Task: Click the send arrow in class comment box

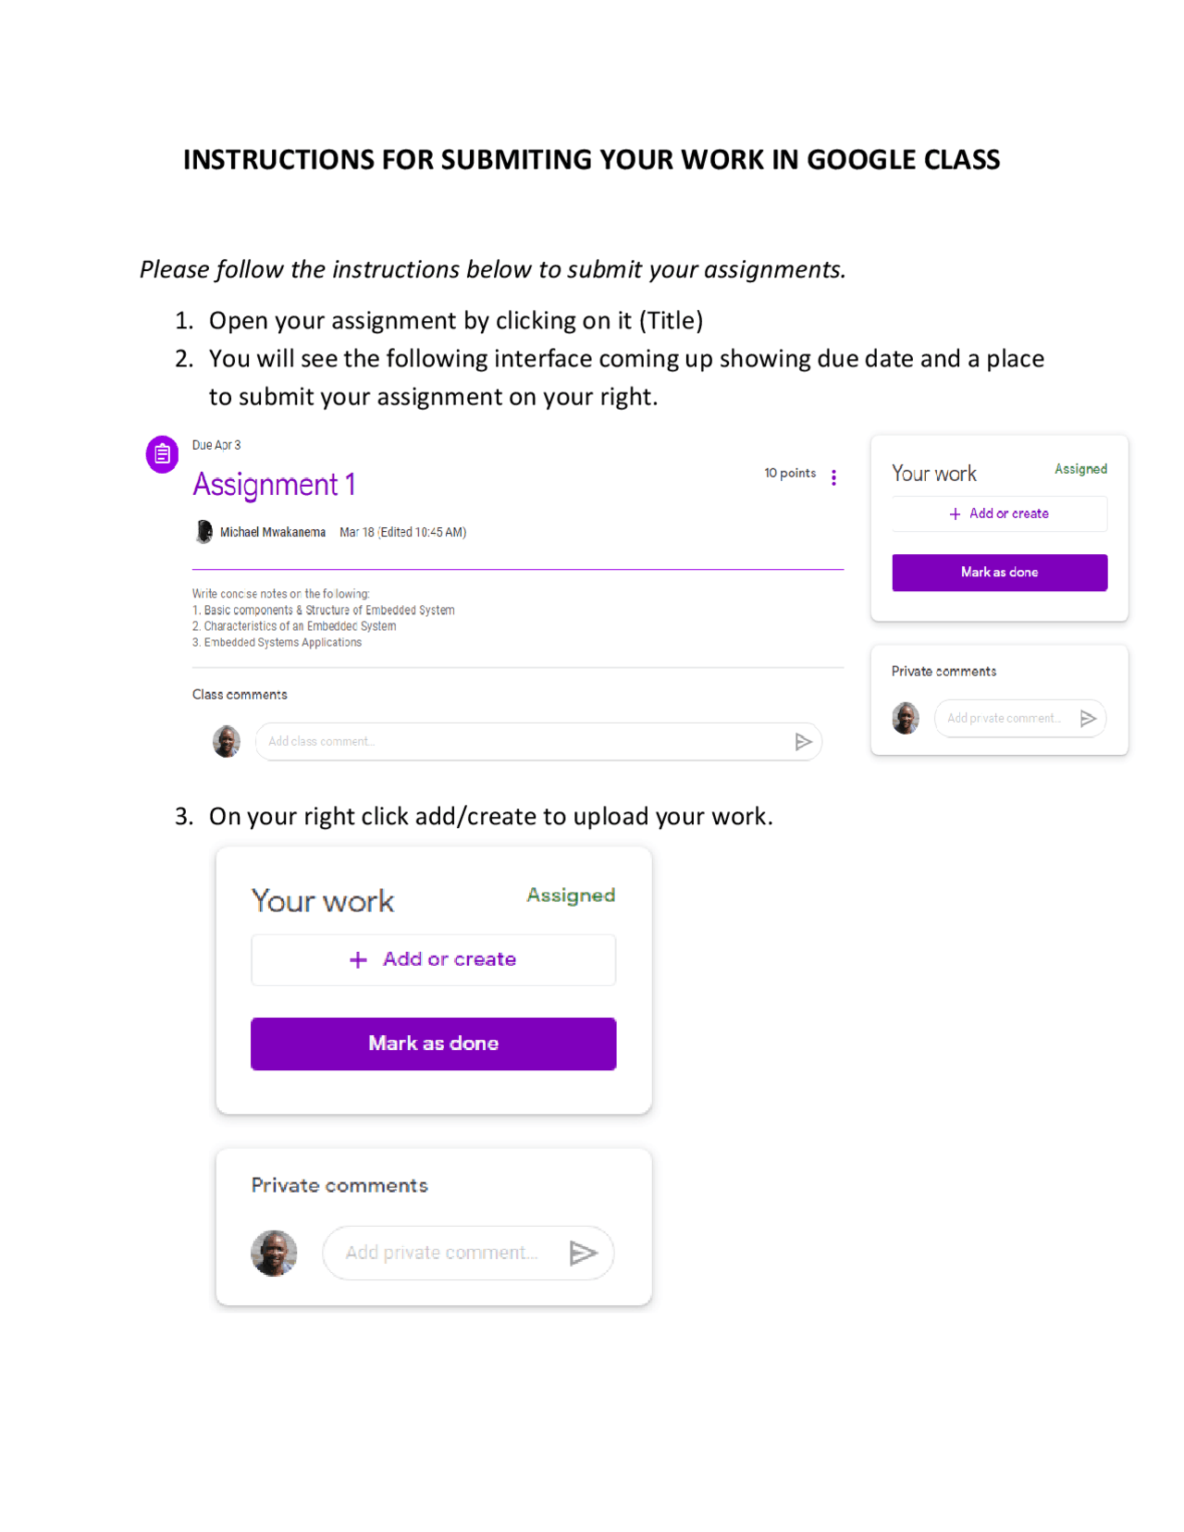Action: [x=803, y=742]
